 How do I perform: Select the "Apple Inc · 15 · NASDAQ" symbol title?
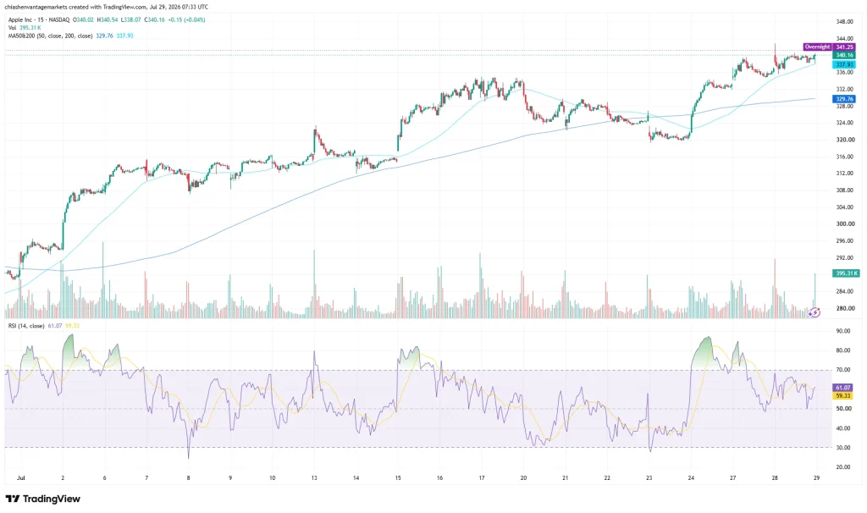tap(39, 20)
